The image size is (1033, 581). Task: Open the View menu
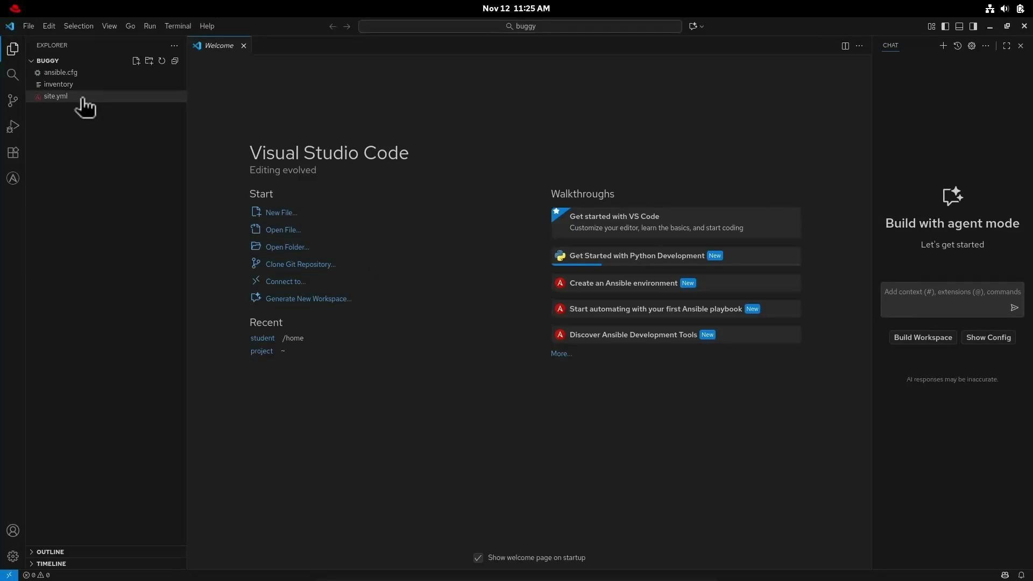[x=109, y=26]
